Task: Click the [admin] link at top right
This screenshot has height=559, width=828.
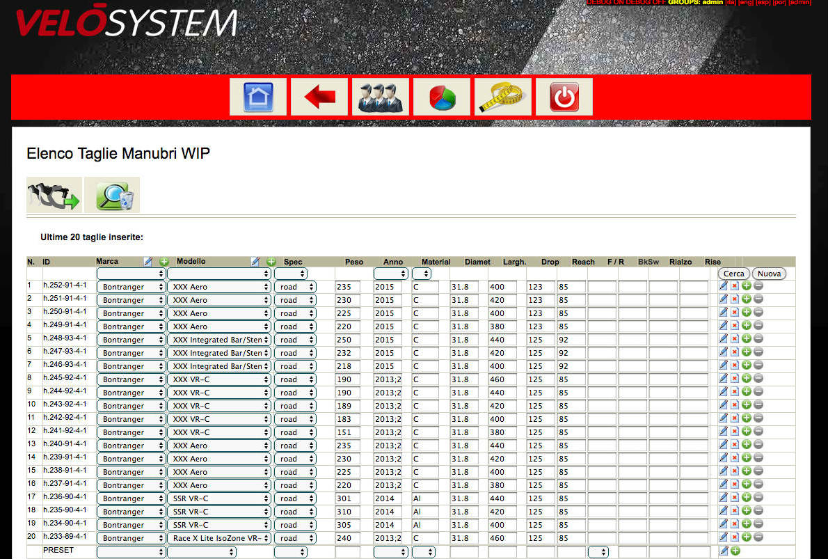Action: [799, 3]
